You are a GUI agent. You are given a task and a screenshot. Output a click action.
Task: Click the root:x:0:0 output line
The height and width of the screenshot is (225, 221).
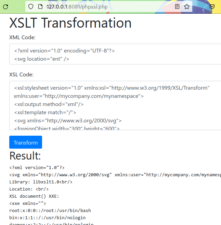(50, 211)
